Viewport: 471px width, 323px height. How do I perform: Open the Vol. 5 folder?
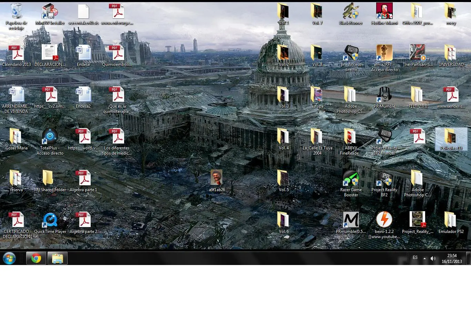coord(284,181)
